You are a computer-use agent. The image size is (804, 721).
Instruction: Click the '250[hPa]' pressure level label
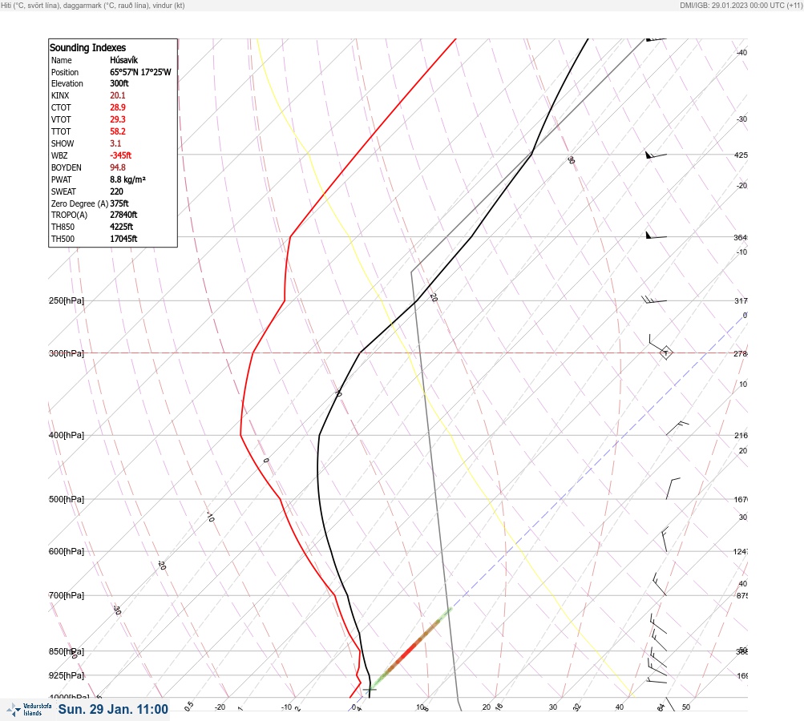(67, 300)
